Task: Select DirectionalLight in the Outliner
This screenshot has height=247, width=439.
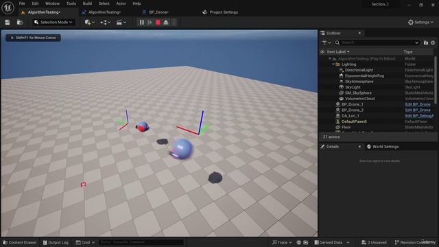Action: coord(359,70)
